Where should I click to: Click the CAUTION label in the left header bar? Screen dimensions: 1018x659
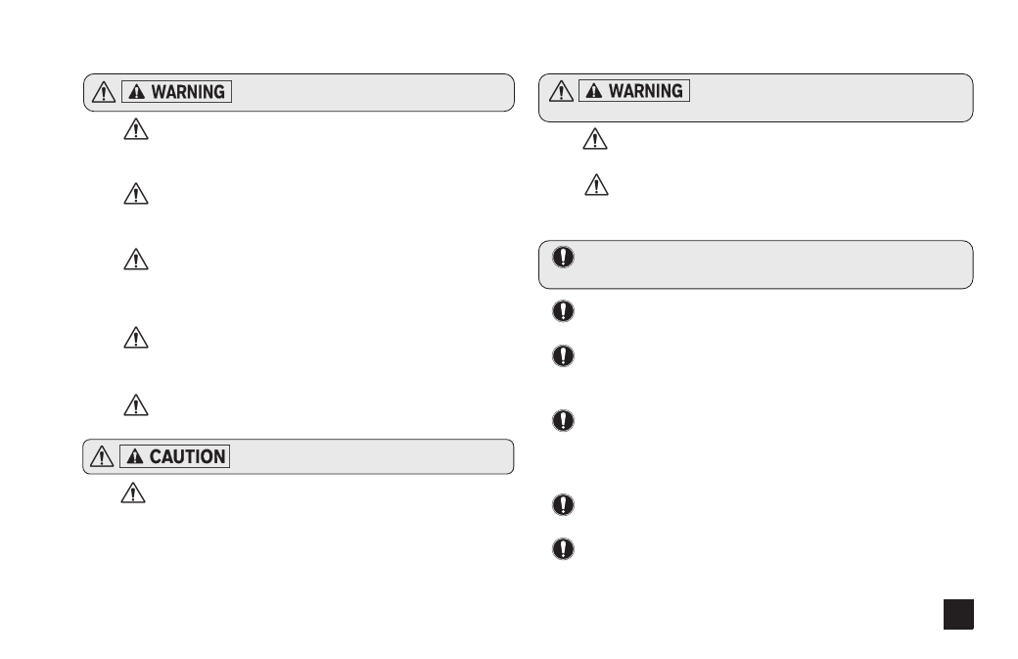(174, 456)
